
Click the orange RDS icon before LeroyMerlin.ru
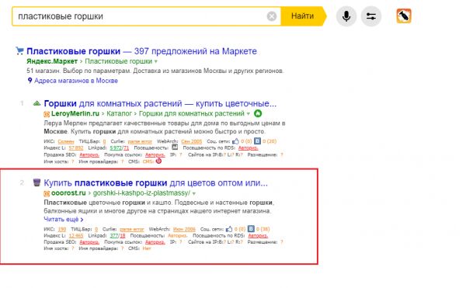pyautogui.click(x=47, y=114)
